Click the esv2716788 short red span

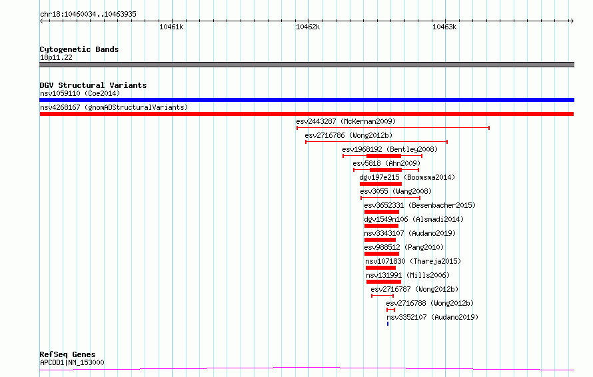(x=390, y=310)
